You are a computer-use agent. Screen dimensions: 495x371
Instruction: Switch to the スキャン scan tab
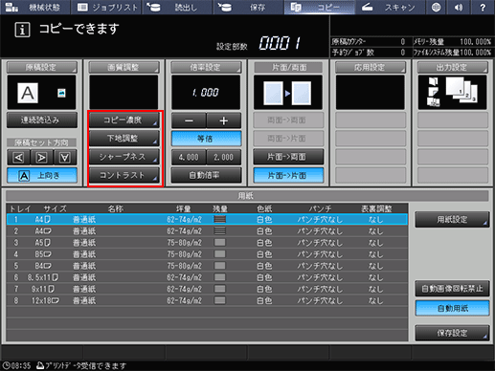pyautogui.click(x=390, y=7)
